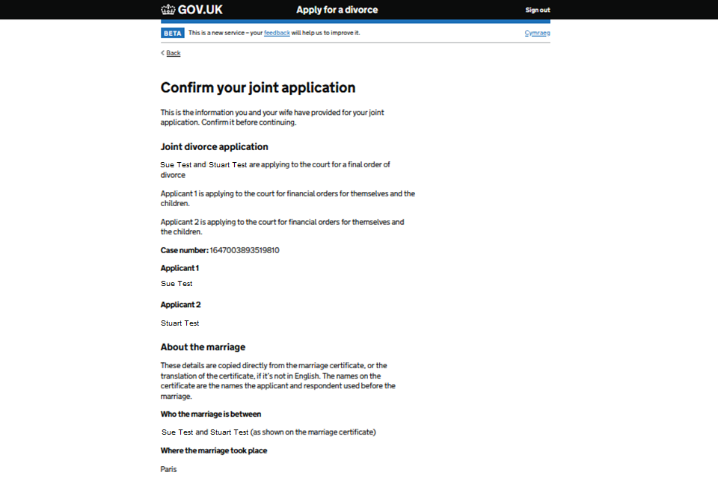Click the Who the marriage is between label
This screenshot has width=718, height=478.
[x=210, y=414]
